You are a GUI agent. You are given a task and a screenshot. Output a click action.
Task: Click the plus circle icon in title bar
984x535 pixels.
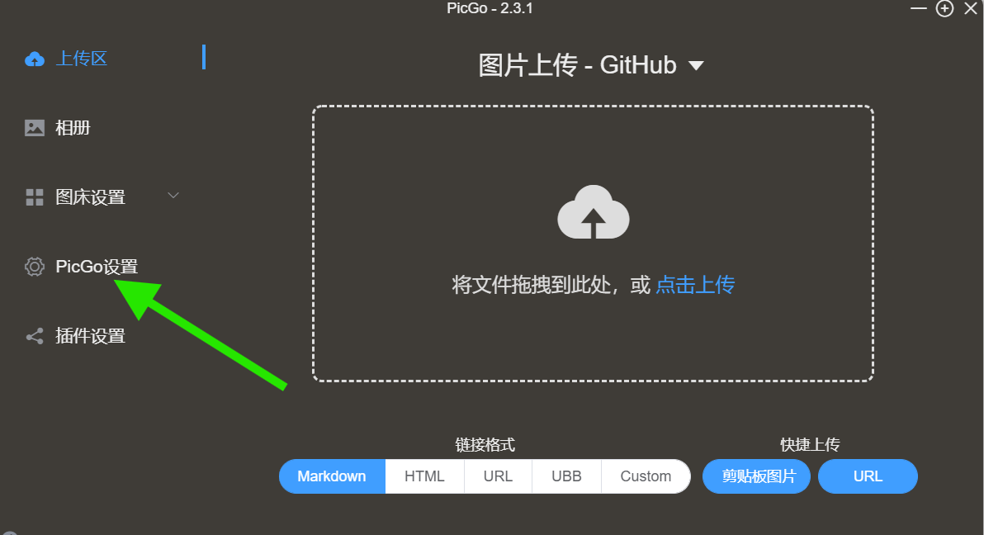click(x=944, y=8)
